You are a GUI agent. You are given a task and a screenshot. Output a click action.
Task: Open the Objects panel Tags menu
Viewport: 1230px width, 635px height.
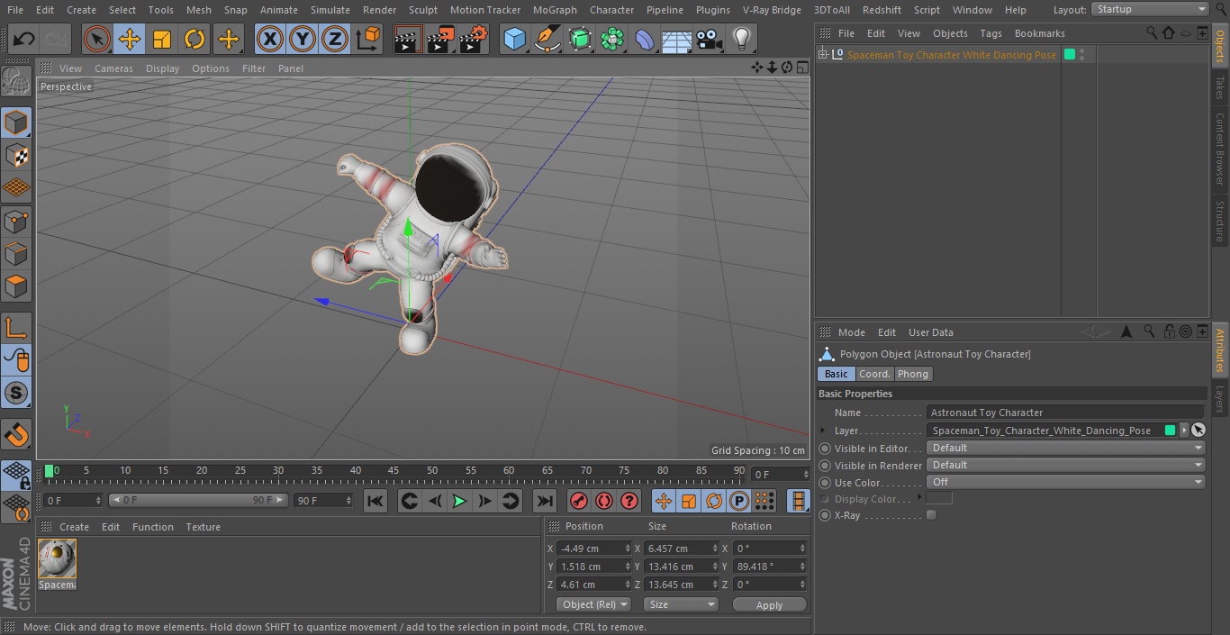tap(990, 33)
